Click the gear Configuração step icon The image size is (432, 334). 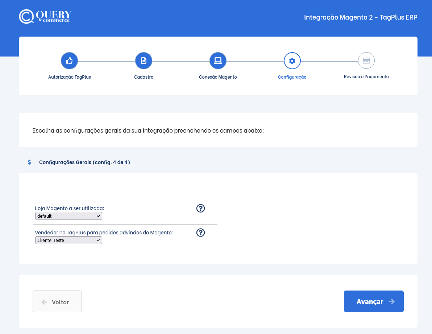pos(292,60)
